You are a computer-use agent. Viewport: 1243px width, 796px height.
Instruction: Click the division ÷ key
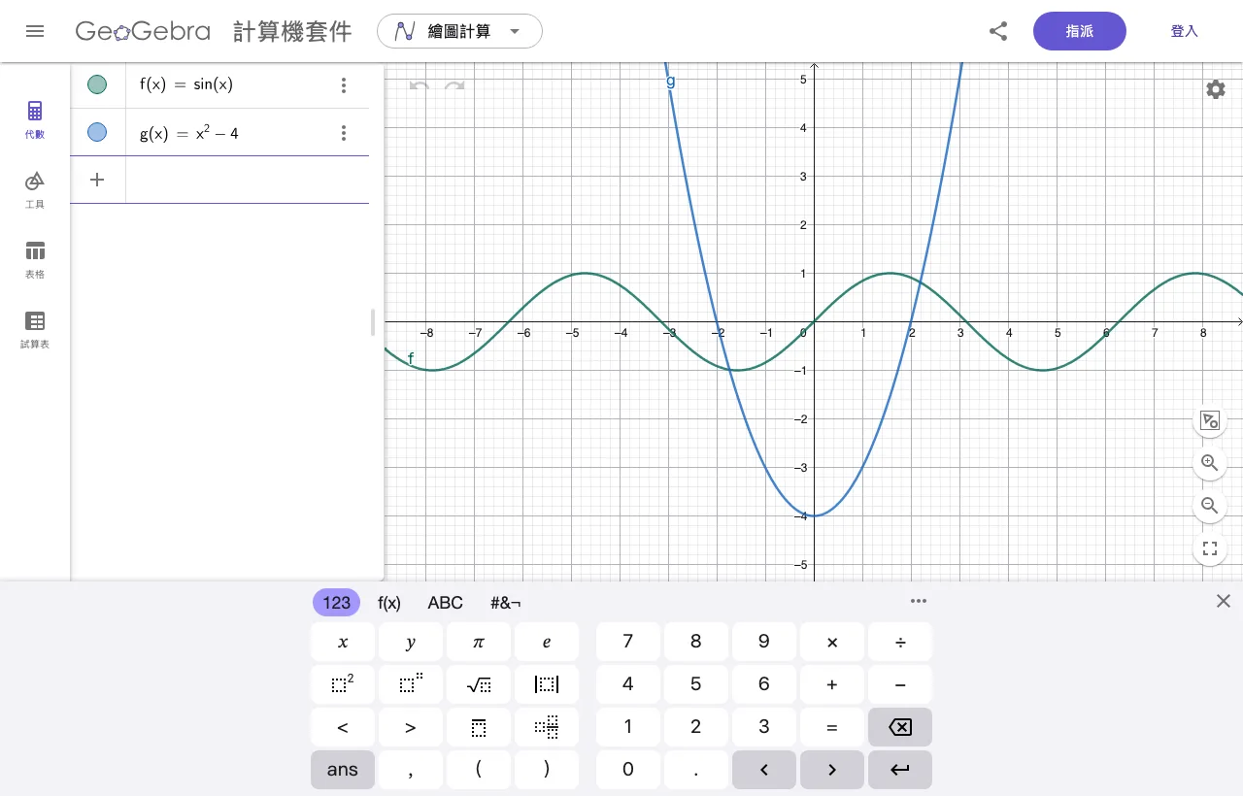pyautogui.click(x=900, y=642)
